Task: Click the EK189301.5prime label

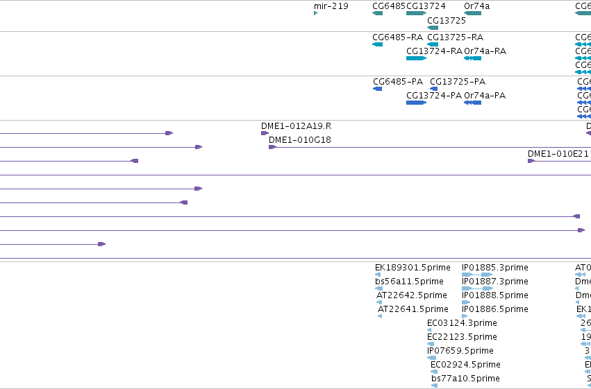Action: [413, 268]
